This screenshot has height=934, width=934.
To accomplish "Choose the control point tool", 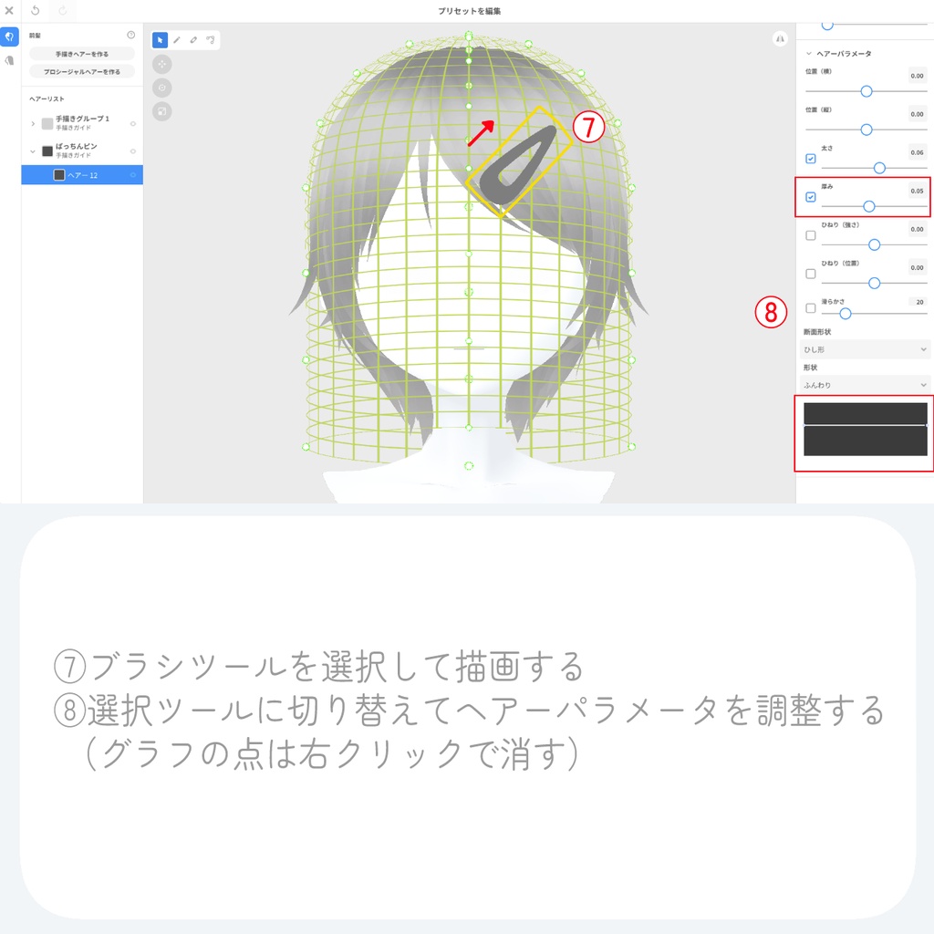I will pyautogui.click(x=211, y=40).
